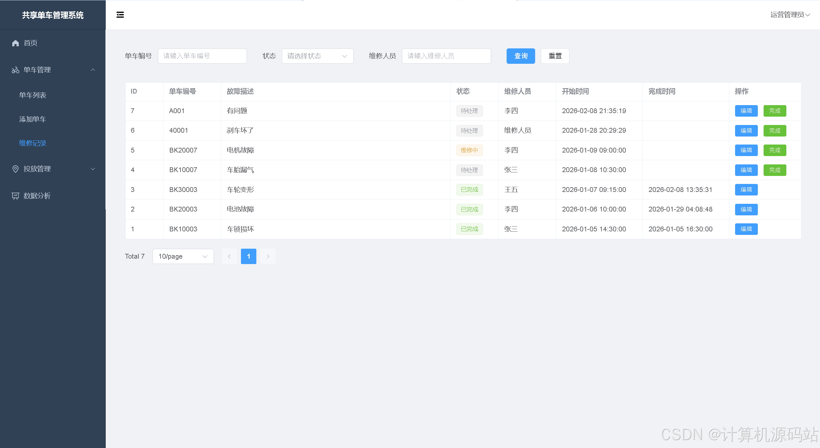Click the 查询 search button

[520, 56]
